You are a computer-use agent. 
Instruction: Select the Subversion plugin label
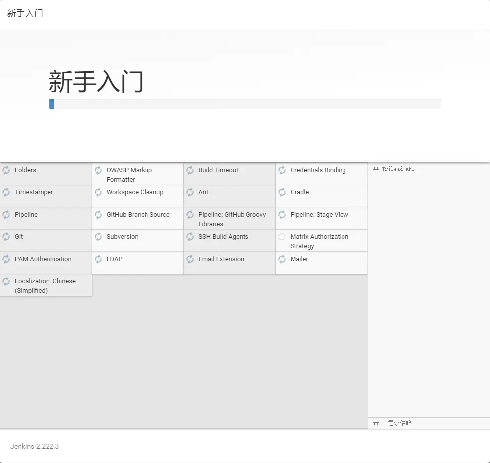(123, 237)
